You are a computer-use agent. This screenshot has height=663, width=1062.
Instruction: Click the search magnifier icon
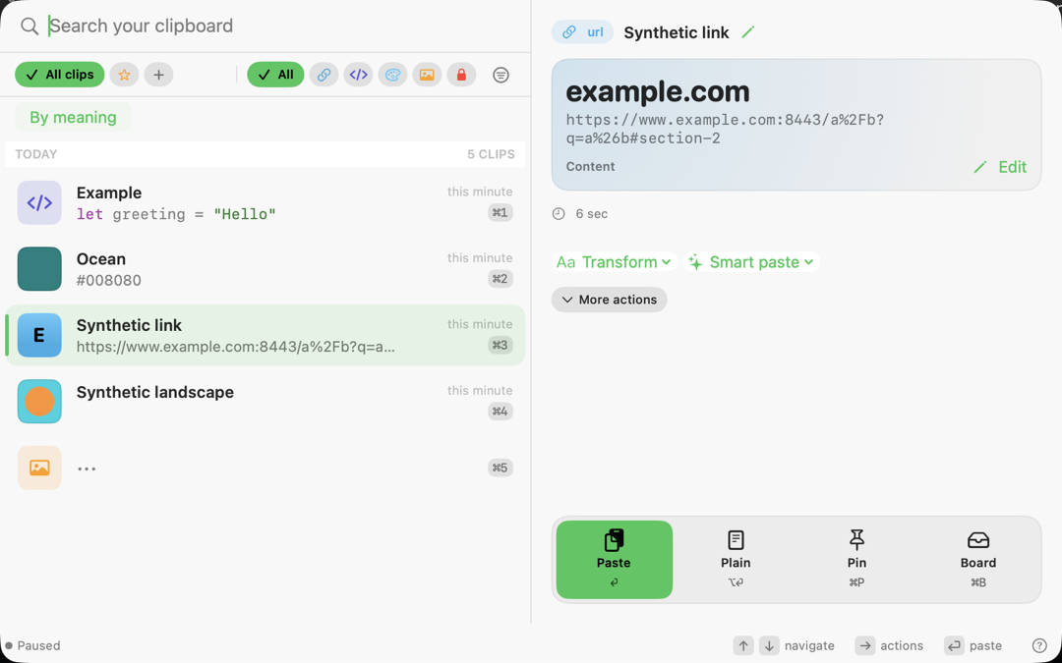pos(29,27)
